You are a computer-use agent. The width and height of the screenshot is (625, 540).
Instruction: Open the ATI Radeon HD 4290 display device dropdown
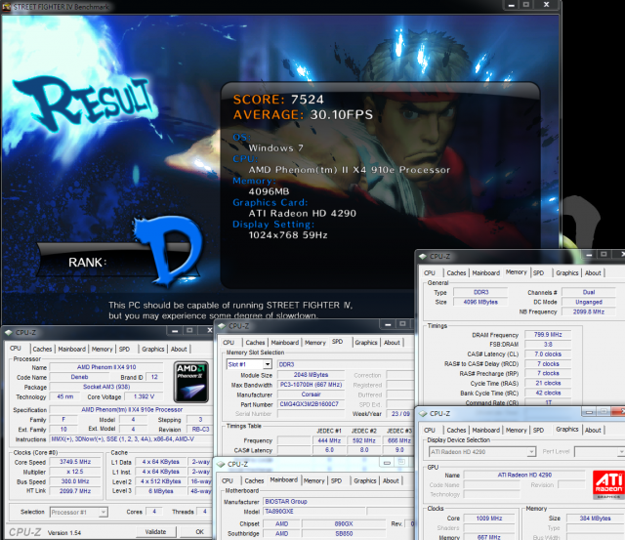[531, 452]
